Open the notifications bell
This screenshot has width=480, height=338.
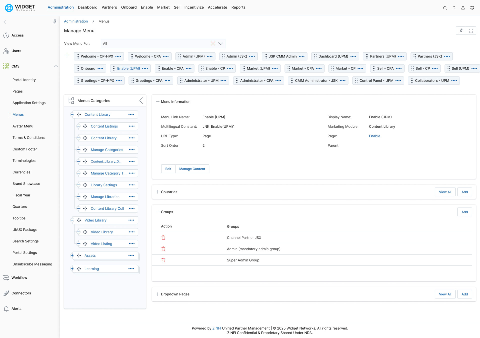click(x=472, y=8)
